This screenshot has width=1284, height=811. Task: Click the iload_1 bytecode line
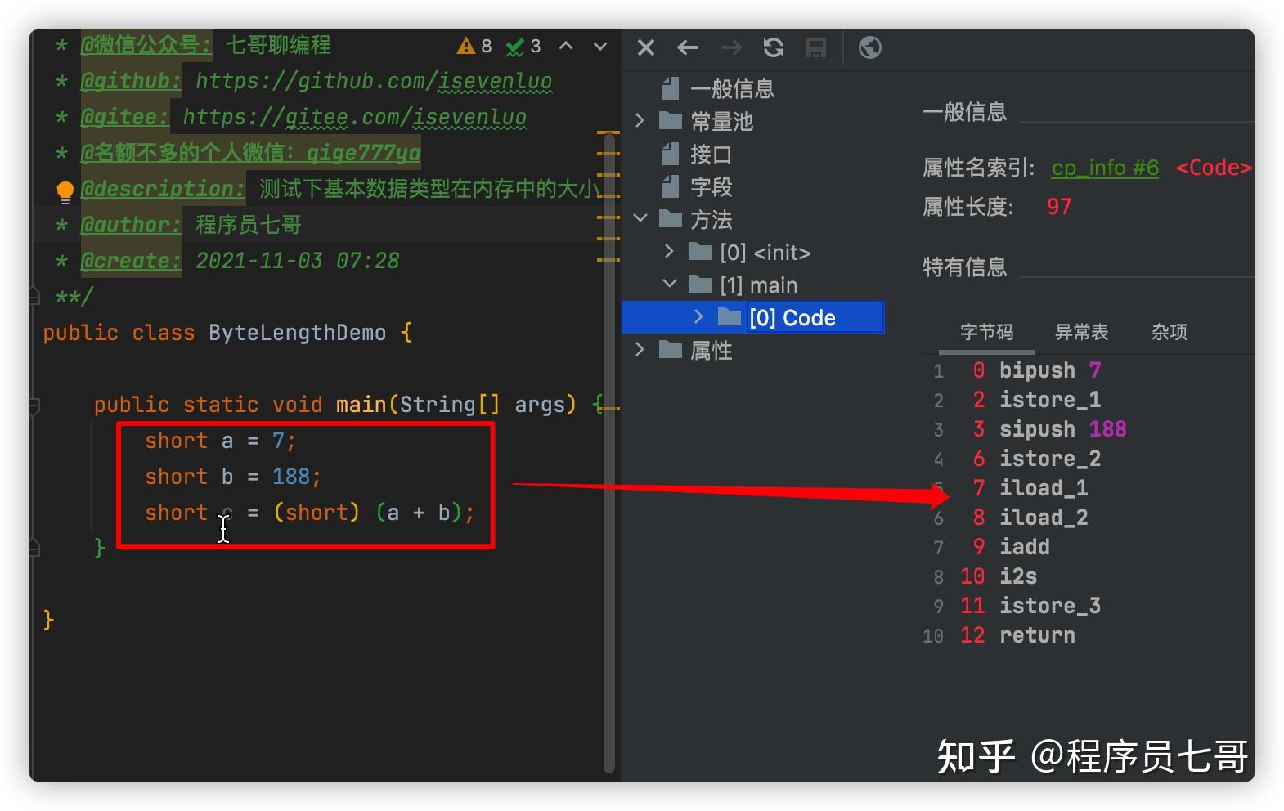1043,488
